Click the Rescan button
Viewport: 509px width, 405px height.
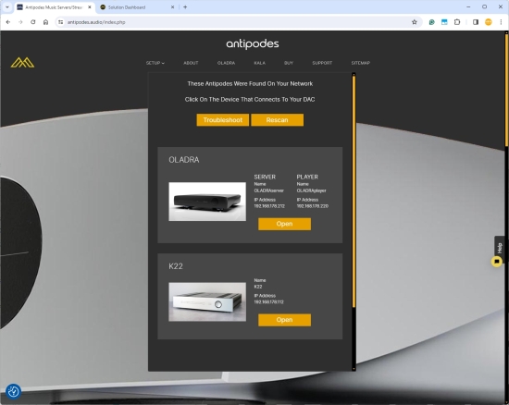click(x=278, y=120)
